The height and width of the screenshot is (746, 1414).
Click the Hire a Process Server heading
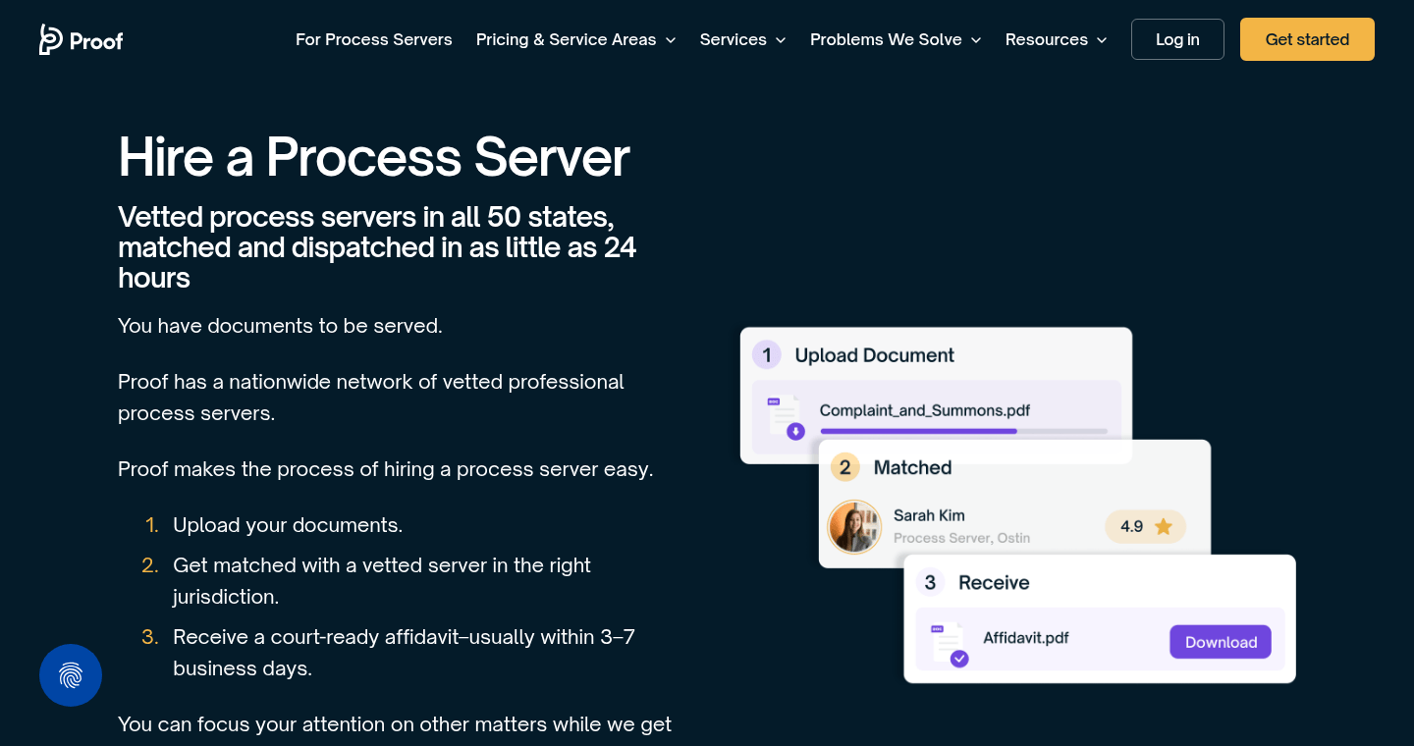click(x=374, y=157)
